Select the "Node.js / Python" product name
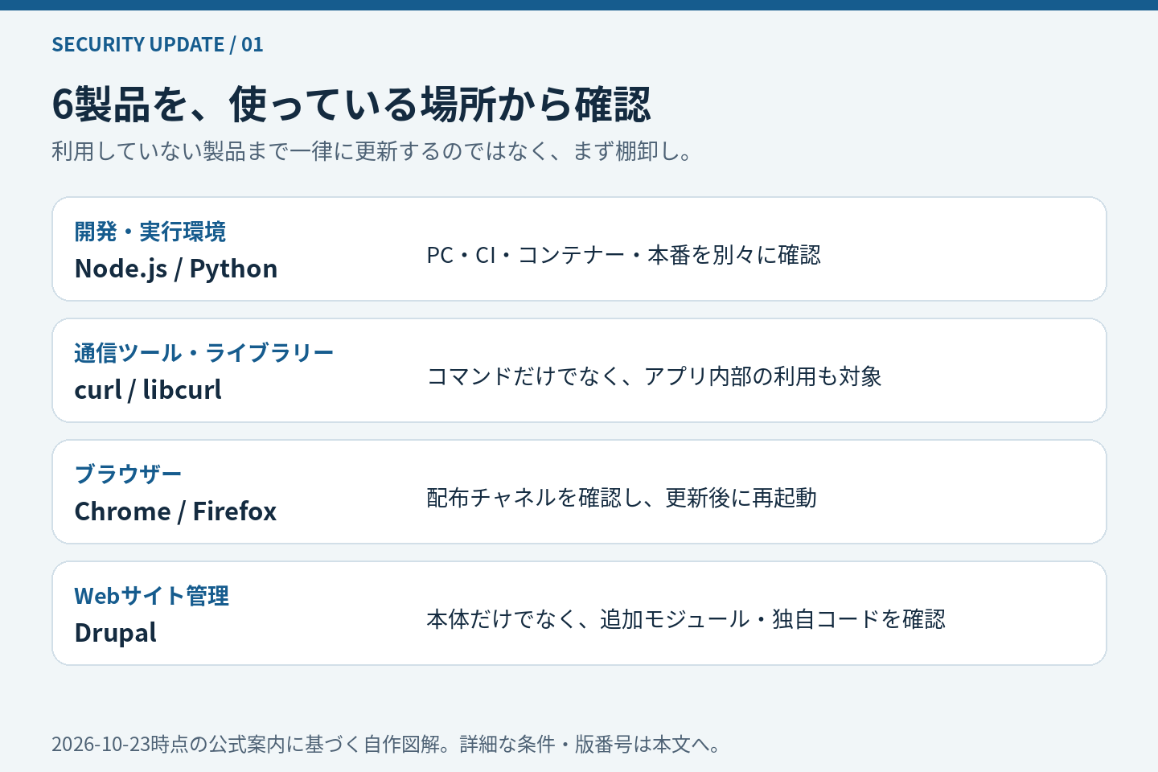 (x=176, y=269)
